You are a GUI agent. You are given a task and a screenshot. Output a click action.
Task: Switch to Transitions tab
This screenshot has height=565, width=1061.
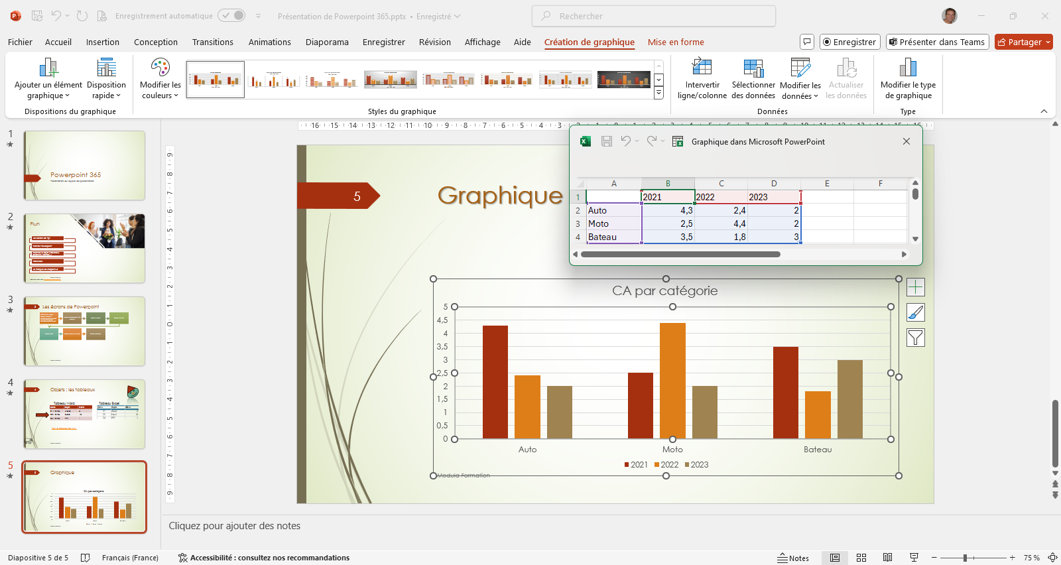pos(213,42)
